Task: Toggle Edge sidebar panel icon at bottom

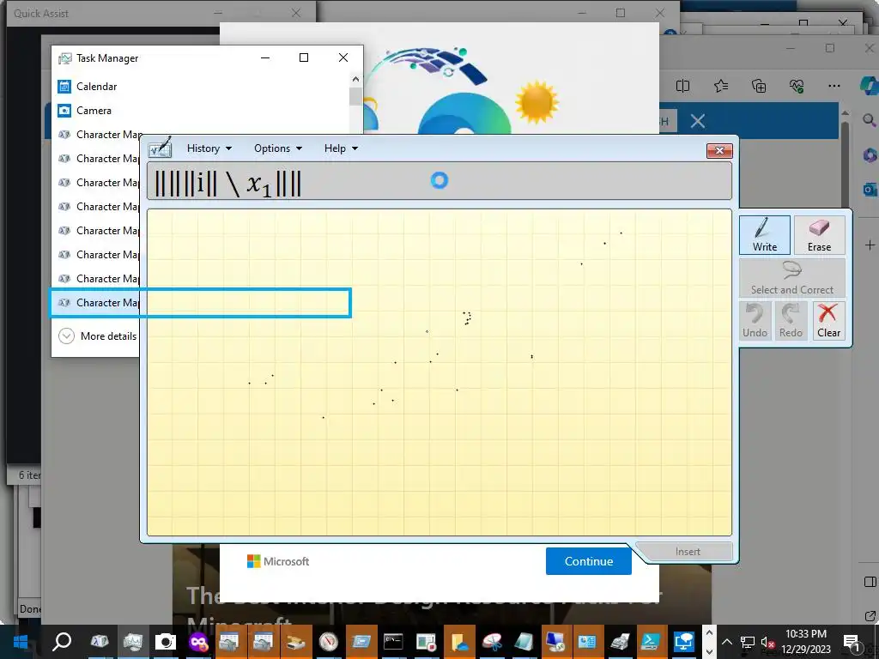Action: tap(870, 583)
